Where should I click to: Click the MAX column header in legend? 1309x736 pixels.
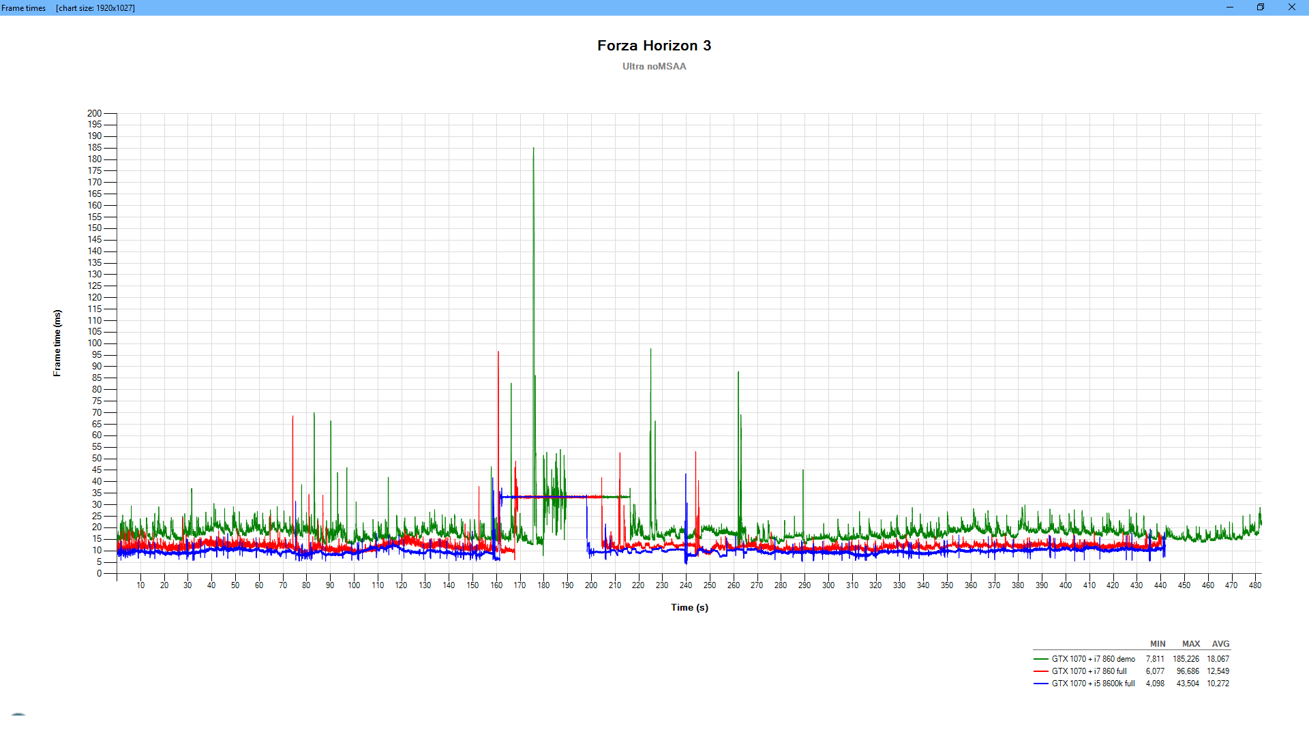[1190, 644]
